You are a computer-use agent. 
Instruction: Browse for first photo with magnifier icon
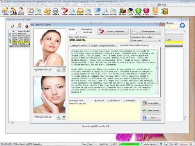(59, 70)
